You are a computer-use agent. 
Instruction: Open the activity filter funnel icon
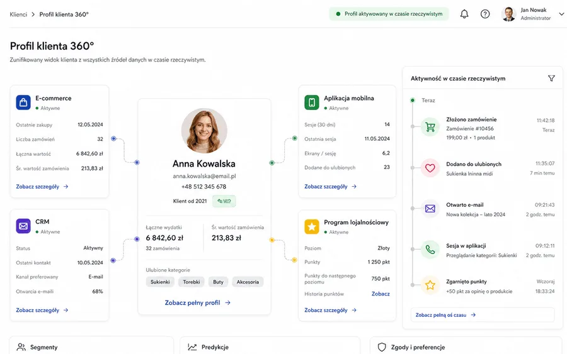pos(551,79)
